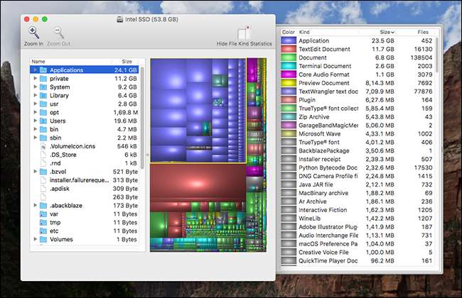Viewport: 462px width, 298px height.
Task: Click the Zoom In magnifier icon
Action: pos(33,32)
